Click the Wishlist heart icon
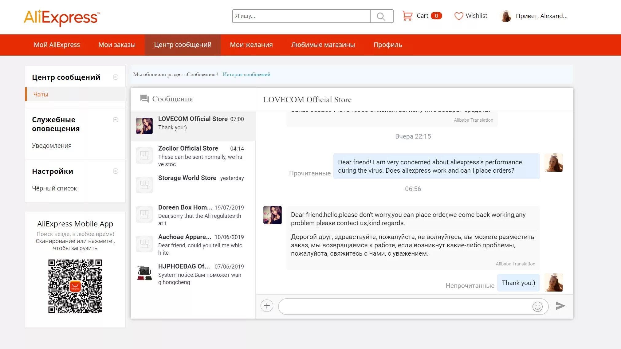Image resolution: width=621 pixels, height=349 pixels. point(458,16)
